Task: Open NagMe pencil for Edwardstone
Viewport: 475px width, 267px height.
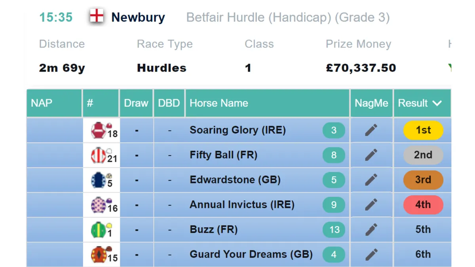Action: [371, 180]
